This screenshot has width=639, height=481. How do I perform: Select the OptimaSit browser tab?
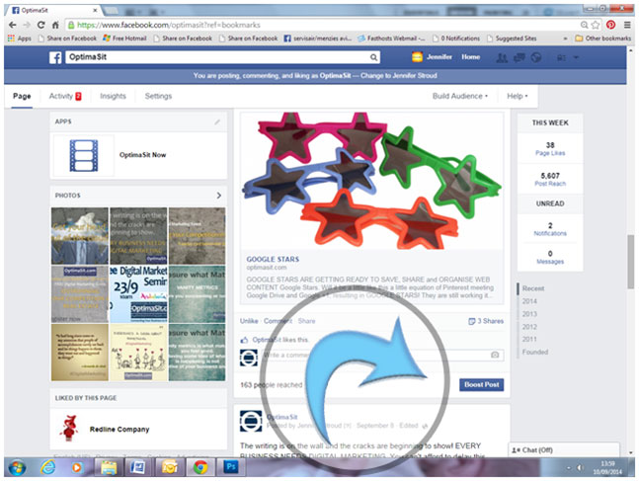54,10
